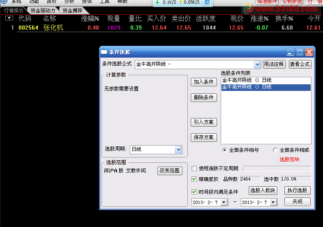Select stock name 张化机
This screenshot has height=227, width=323.
(x=53, y=28)
